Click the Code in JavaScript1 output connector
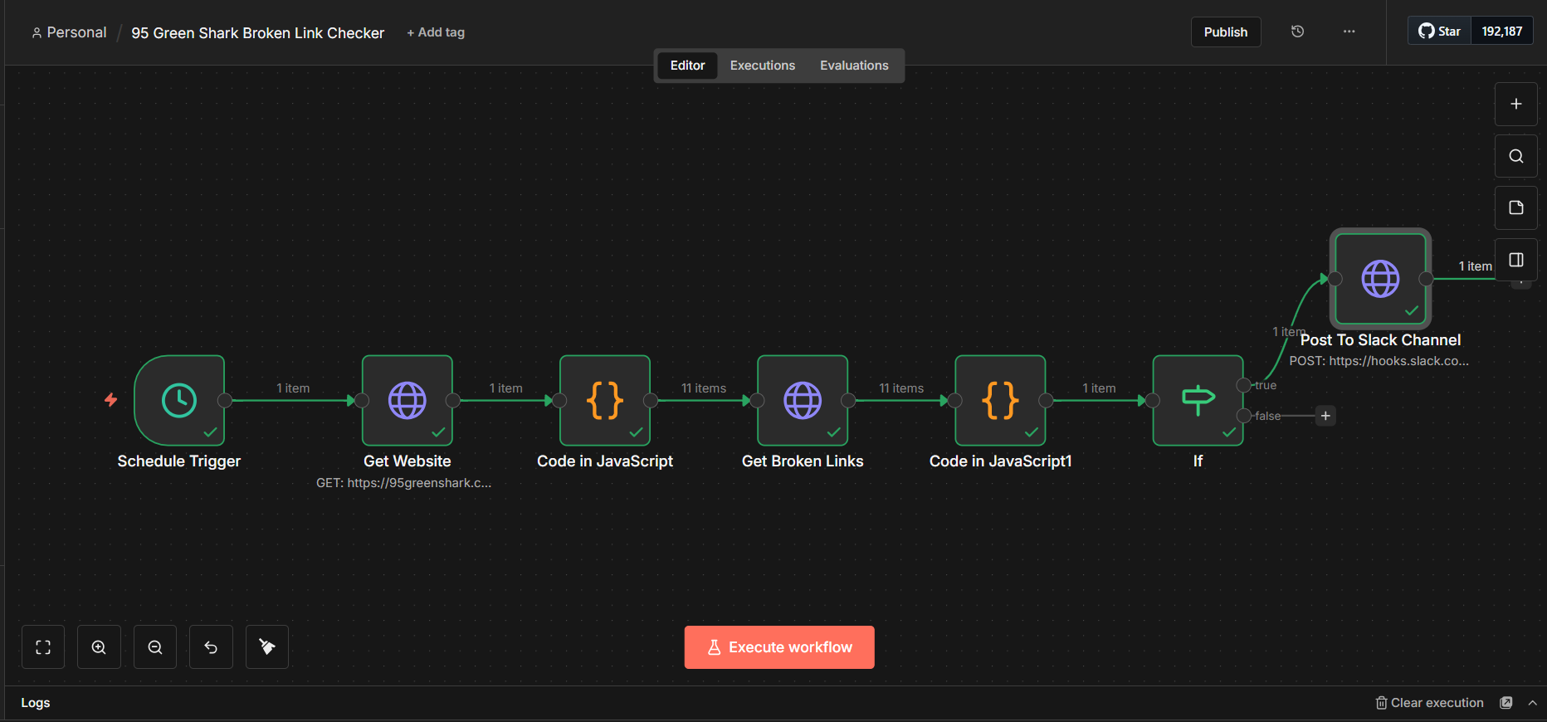This screenshot has height=722, width=1547. click(x=1046, y=400)
